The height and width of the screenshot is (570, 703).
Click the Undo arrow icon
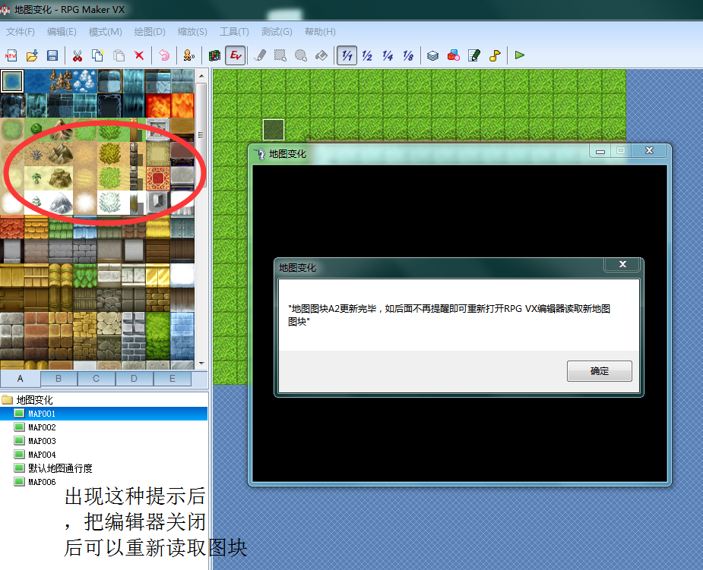pos(164,55)
